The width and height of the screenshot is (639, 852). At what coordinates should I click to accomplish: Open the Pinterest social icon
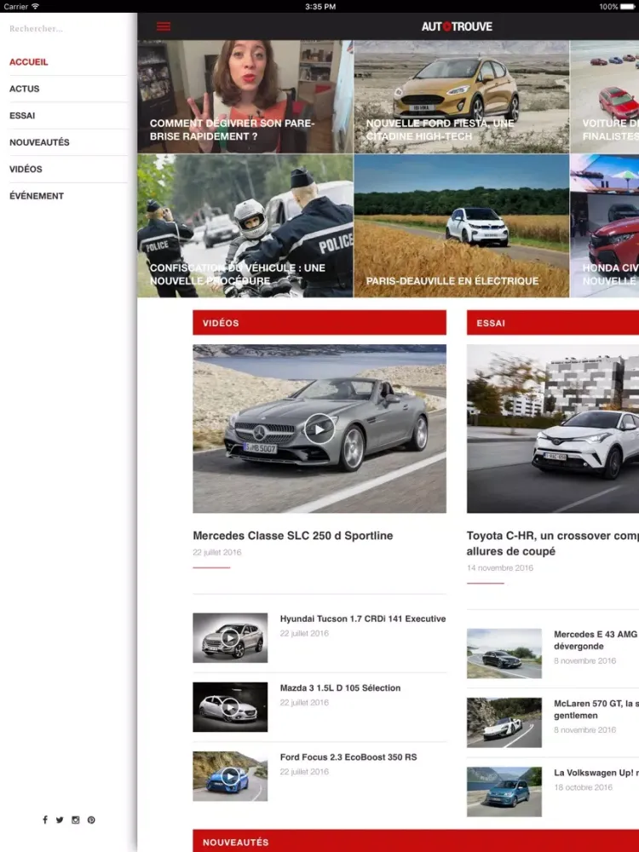point(91,820)
